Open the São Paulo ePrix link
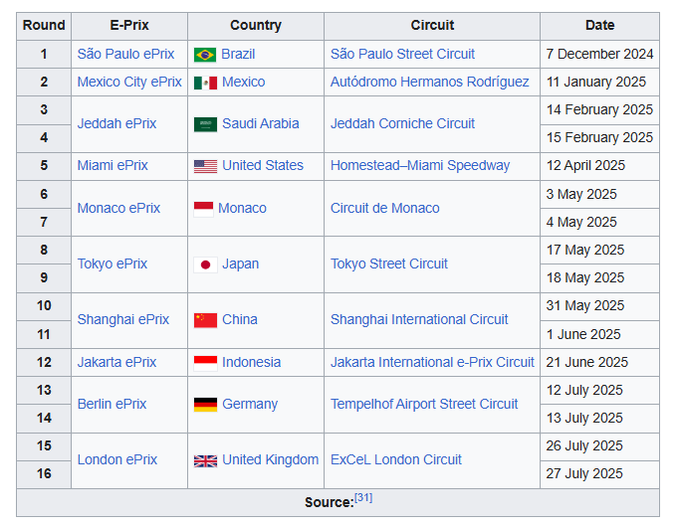The height and width of the screenshot is (527, 679). (x=125, y=54)
